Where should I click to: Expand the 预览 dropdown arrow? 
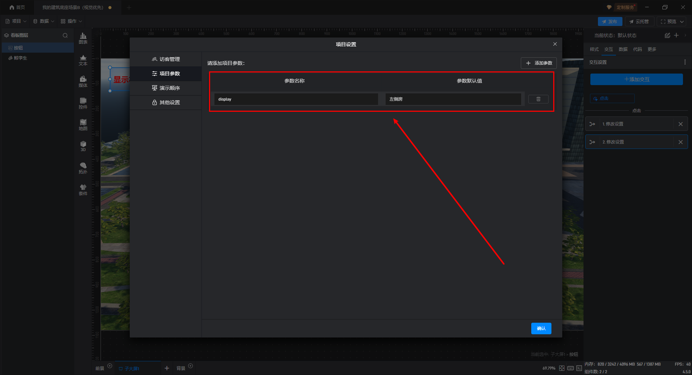682,22
